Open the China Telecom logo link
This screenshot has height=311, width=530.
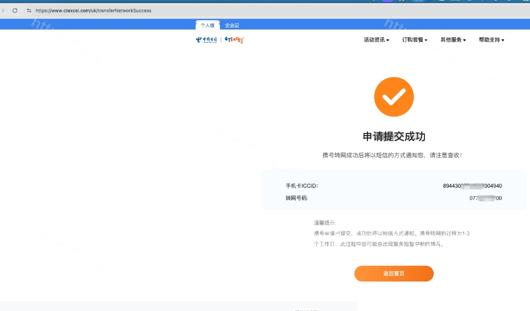tap(207, 40)
